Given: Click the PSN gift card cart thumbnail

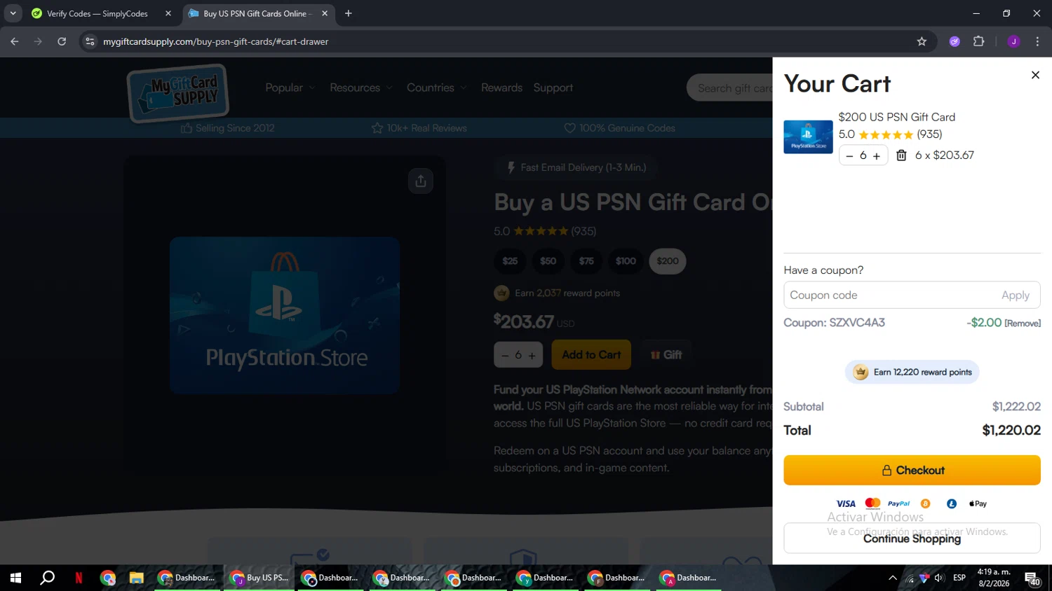Looking at the screenshot, I should tap(808, 137).
